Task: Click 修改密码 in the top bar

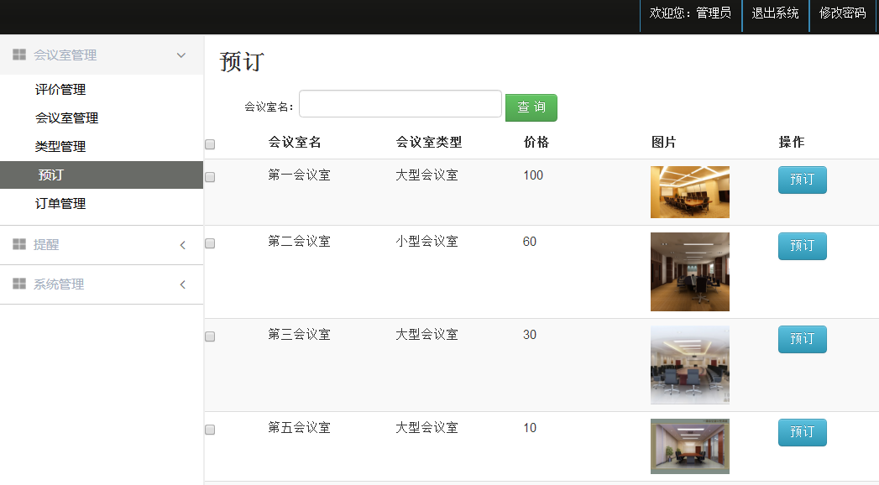Action: point(843,13)
